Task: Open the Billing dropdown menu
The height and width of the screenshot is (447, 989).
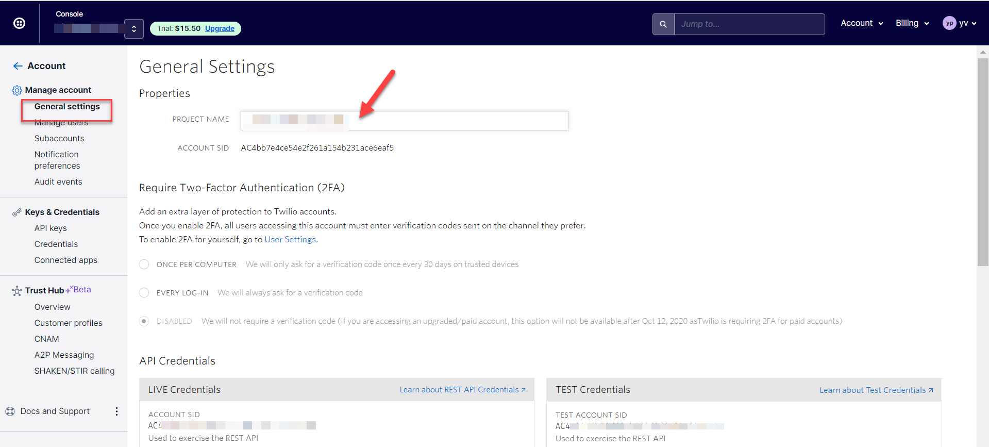Action: point(912,23)
